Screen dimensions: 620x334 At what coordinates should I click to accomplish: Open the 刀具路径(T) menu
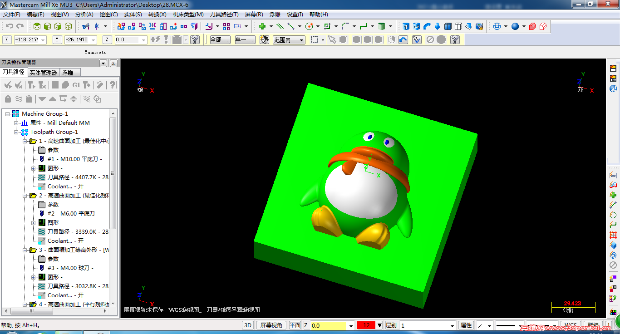coord(225,14)
